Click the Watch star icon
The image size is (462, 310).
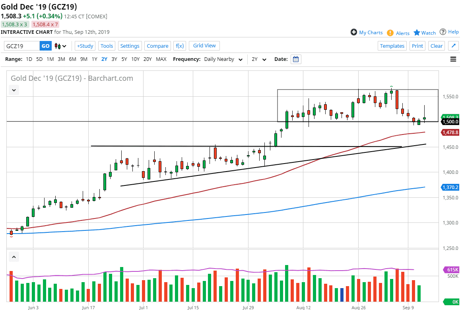click(x=417, y=33)
